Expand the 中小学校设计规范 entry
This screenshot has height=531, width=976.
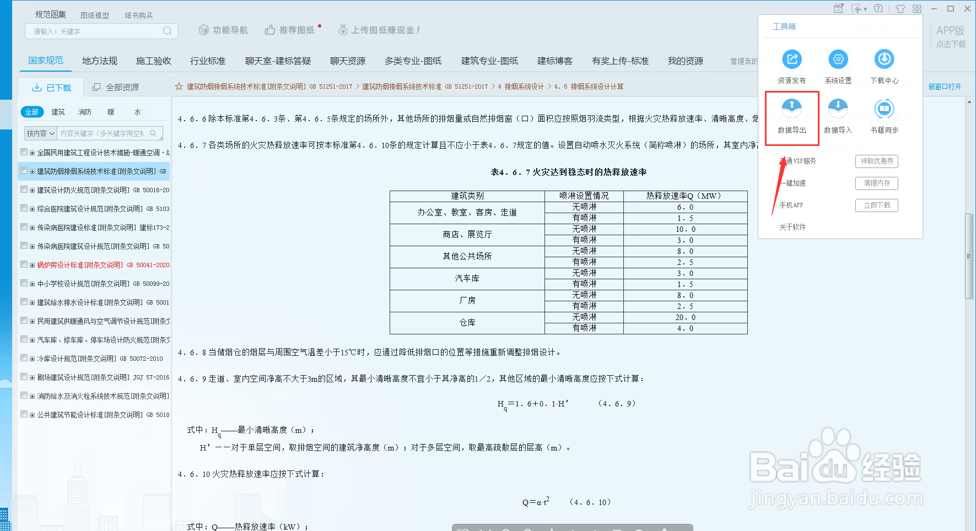pos(31,283)
